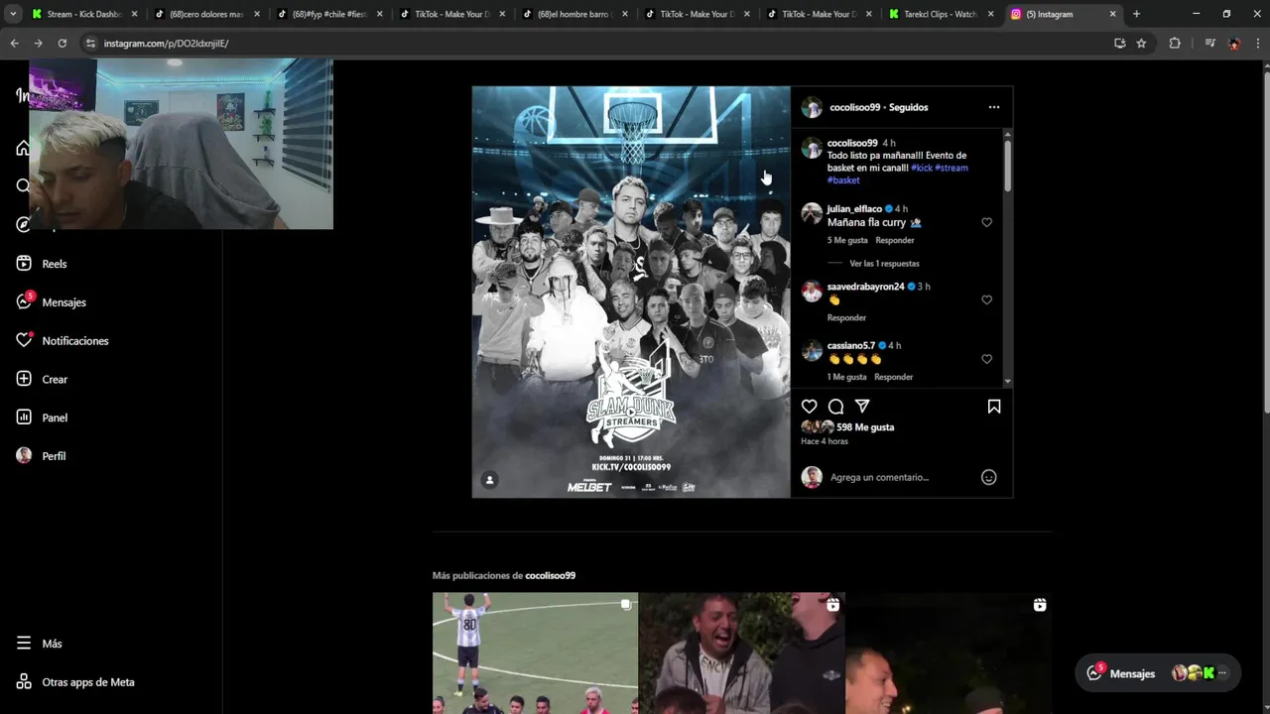Open Otras apps de Meta
Viewport: 1270px width, 714px height.
[x=75, y=682]
